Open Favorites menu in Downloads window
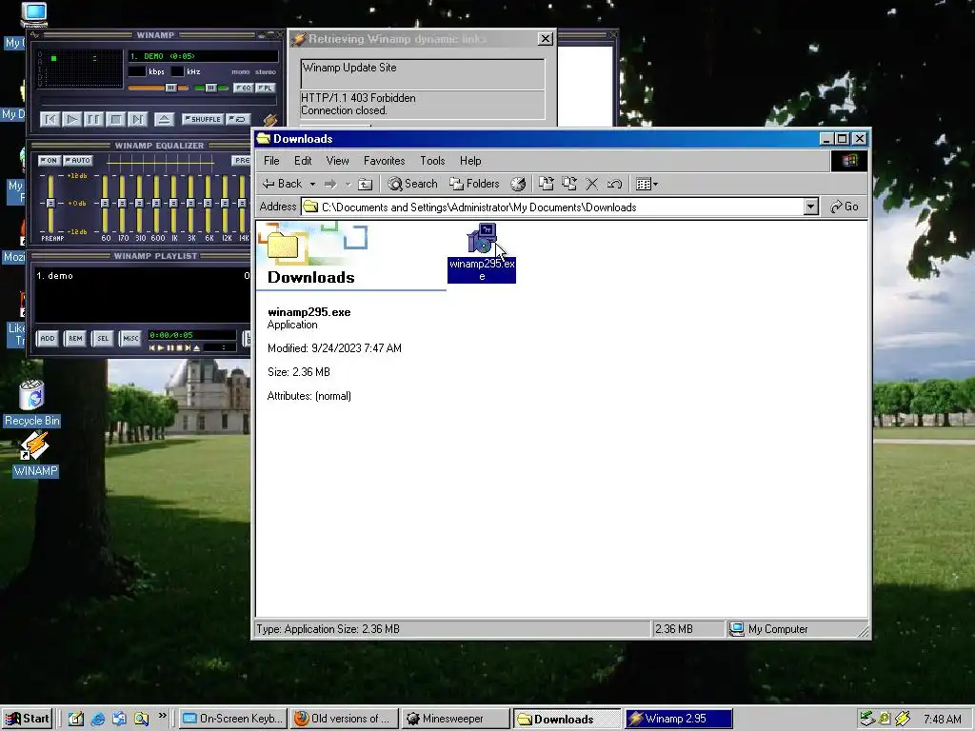975x731 pixels. coord(385,160)
